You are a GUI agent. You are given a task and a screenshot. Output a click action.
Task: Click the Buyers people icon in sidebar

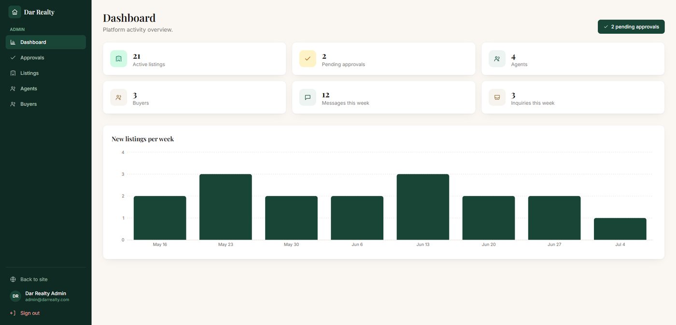13,104
